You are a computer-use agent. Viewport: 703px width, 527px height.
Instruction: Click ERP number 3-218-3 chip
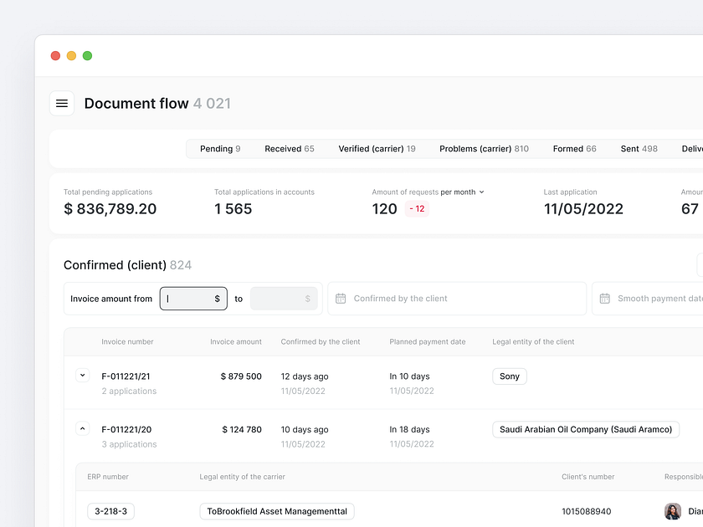110,511
